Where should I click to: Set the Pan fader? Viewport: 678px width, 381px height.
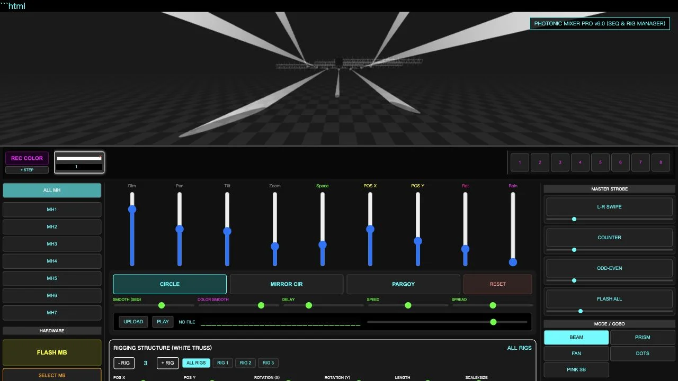pyautogui.click(x=180, y=229)
